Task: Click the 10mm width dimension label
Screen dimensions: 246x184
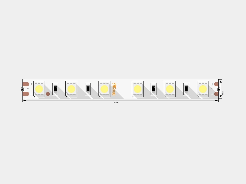Action: point(223,93)
